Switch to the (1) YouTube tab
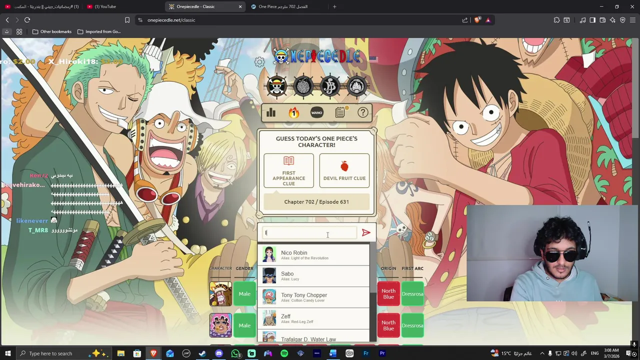640x360 pixels. (123, 6)
